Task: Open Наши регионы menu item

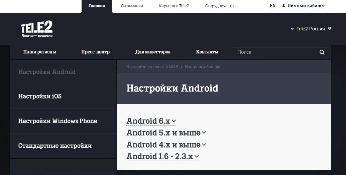Action: tap(40, 52)
